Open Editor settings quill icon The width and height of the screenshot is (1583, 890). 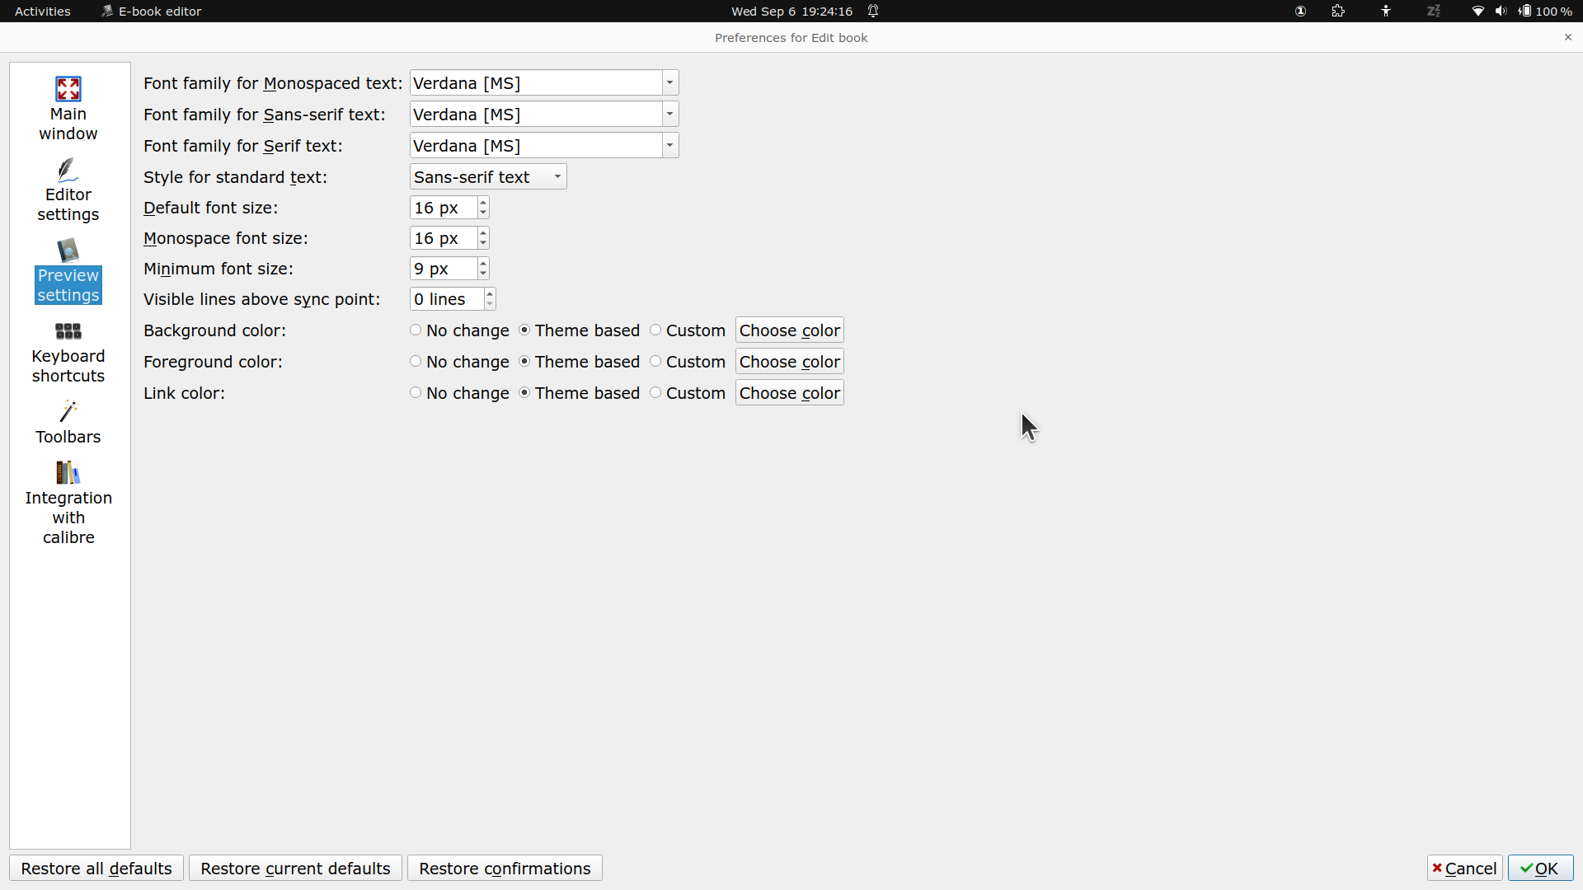68,170
